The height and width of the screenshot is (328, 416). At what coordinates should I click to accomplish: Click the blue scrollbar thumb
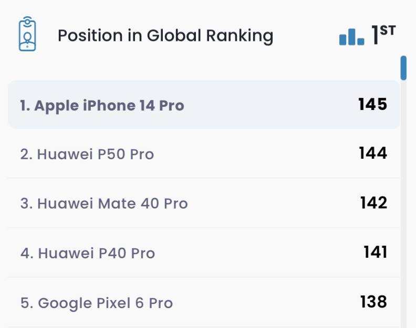(403, 68)
